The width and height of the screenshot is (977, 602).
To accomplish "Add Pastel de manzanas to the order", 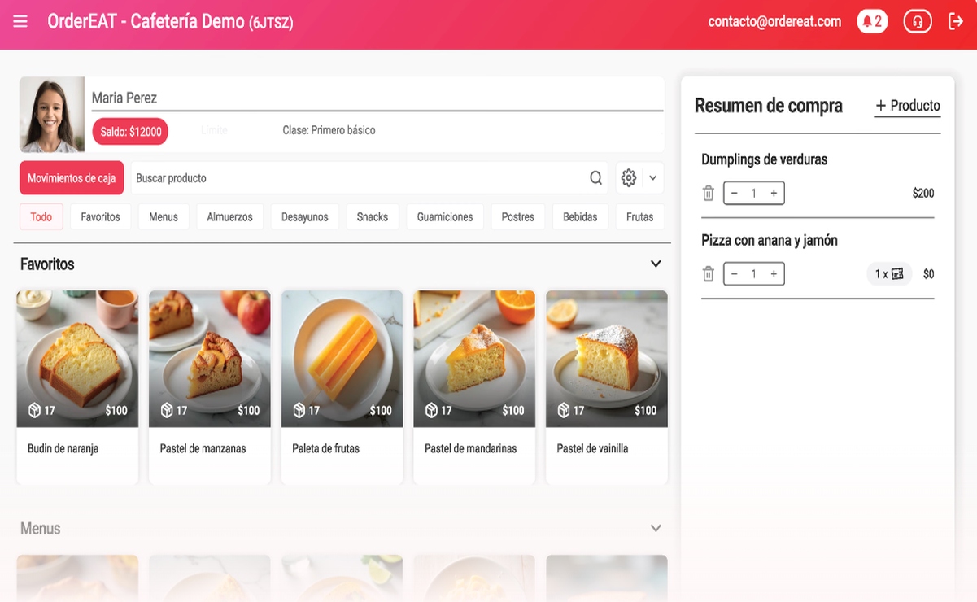I will coord(210,387).
